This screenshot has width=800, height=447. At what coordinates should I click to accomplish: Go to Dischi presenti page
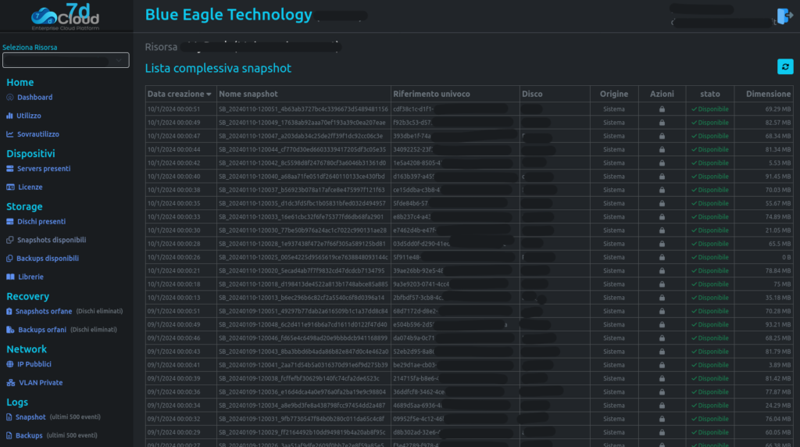41,221
